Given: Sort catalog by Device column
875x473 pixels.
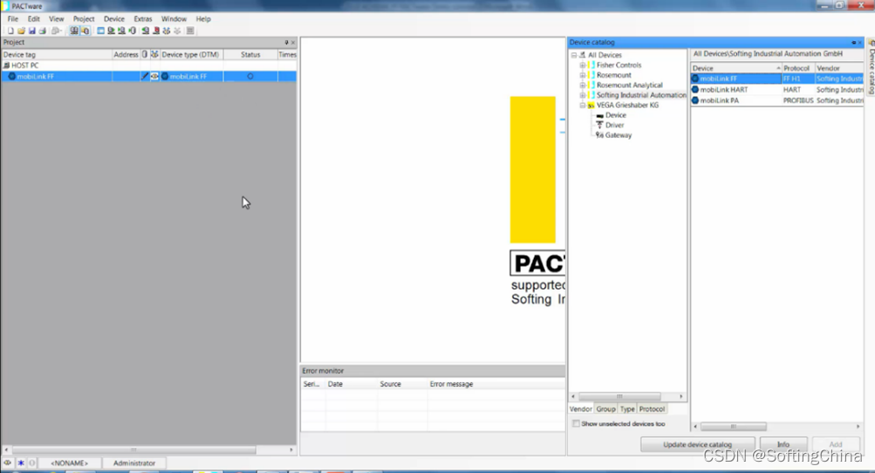Looking at the screenshot, I should (735, 68).
